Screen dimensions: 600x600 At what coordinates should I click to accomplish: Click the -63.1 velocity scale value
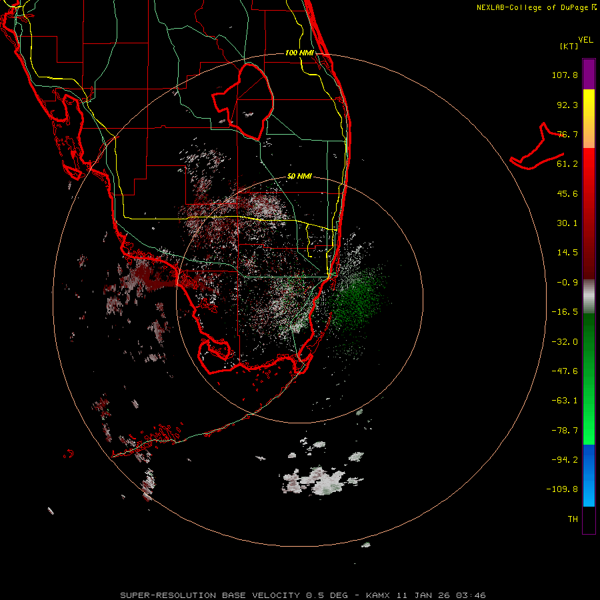(x=565, y=401)
